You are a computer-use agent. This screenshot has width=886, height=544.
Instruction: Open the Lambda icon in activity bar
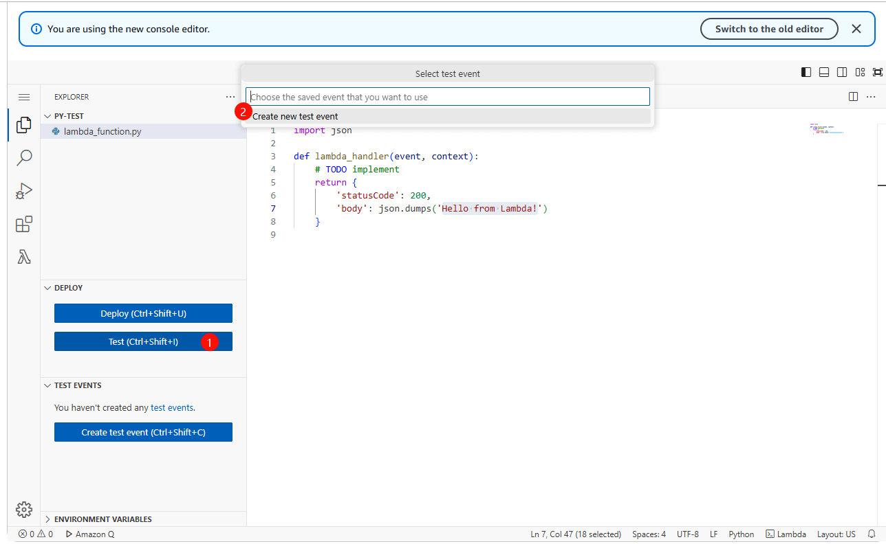pyautogui.click(x=24, y=257)
